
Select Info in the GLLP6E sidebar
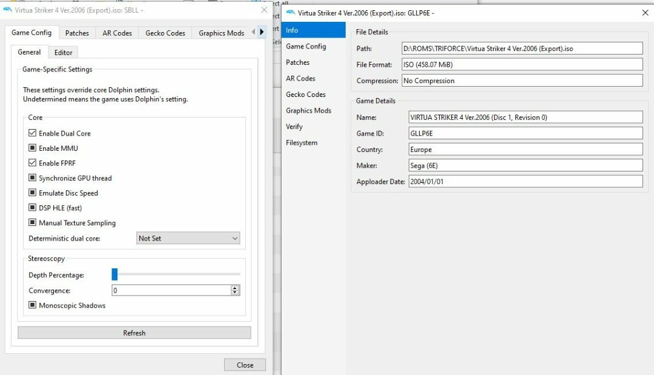(x=314, y=30)
